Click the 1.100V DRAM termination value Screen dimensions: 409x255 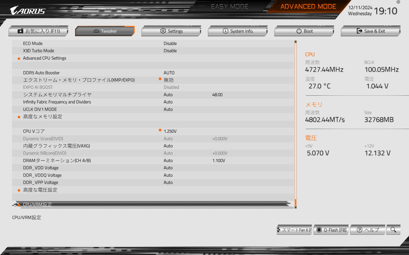(x=218, y=160)
